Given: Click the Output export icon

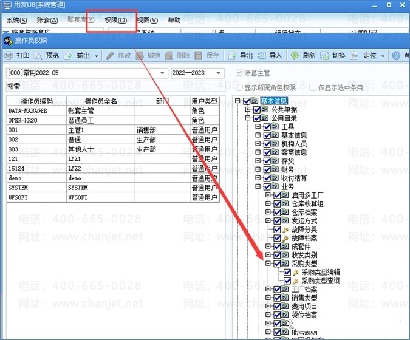Looking at the screenshot, I should pyautogui.click(x=67, y=55).
